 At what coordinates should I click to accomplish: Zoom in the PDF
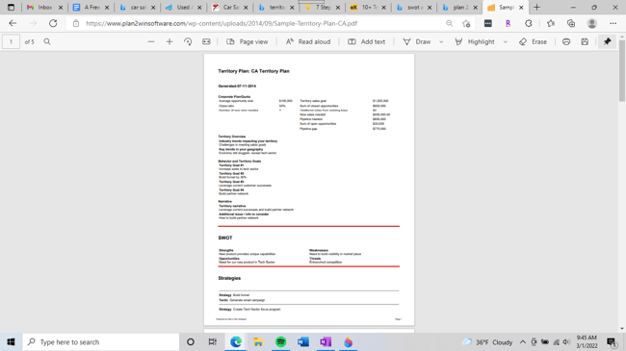[170, 41]
